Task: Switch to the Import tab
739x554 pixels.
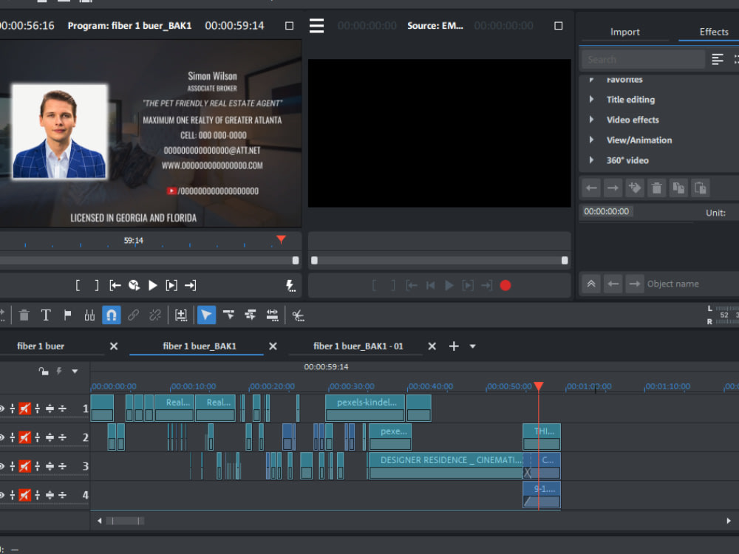Action: 625,32
